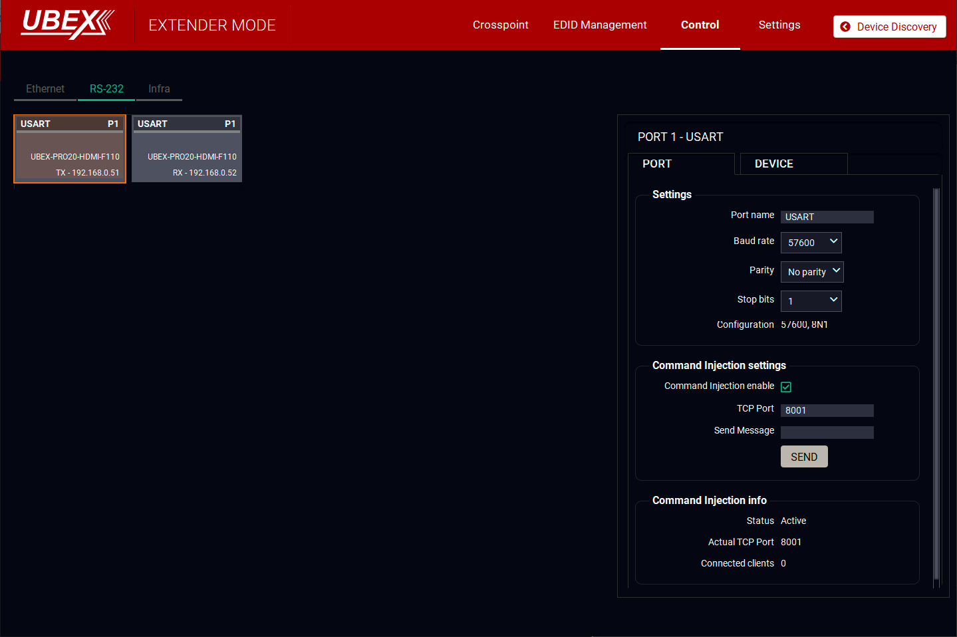Switch to the Infra tab
This screenshot has height=637, width=957.
(159, 89)
